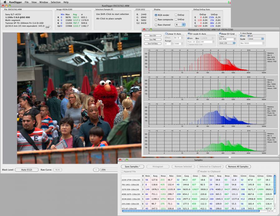Viewport: 280px width, 216px height.
Task: Open the Raw channel R dropdown
Action: coord(180,25)
